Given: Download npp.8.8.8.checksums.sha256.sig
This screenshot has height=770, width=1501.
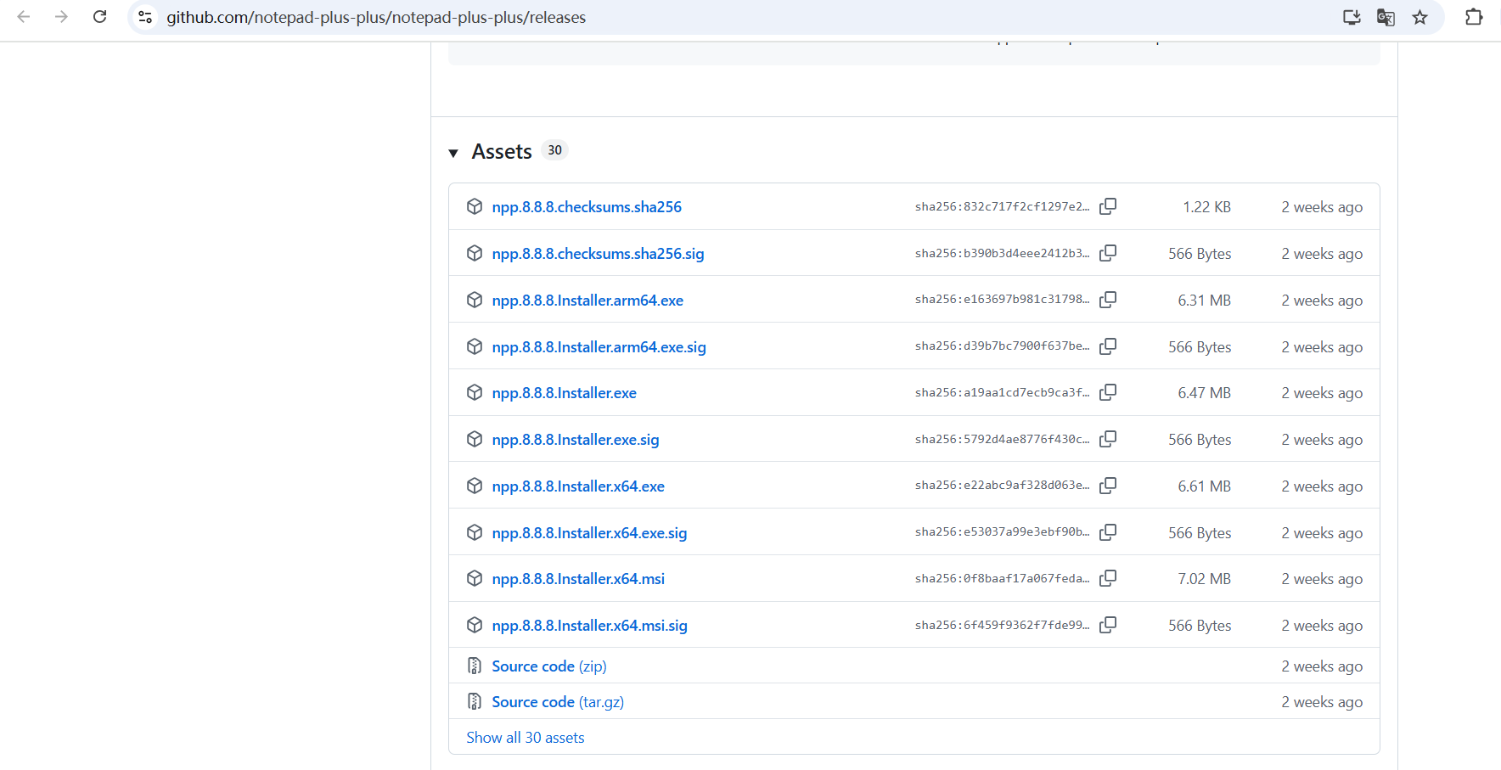Looking at the screenshot, I should click(x=598, y=254).
